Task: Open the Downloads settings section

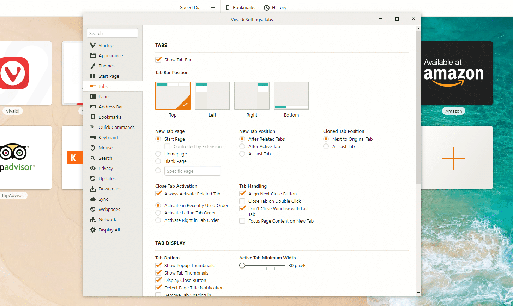Action: click(109, 189)
